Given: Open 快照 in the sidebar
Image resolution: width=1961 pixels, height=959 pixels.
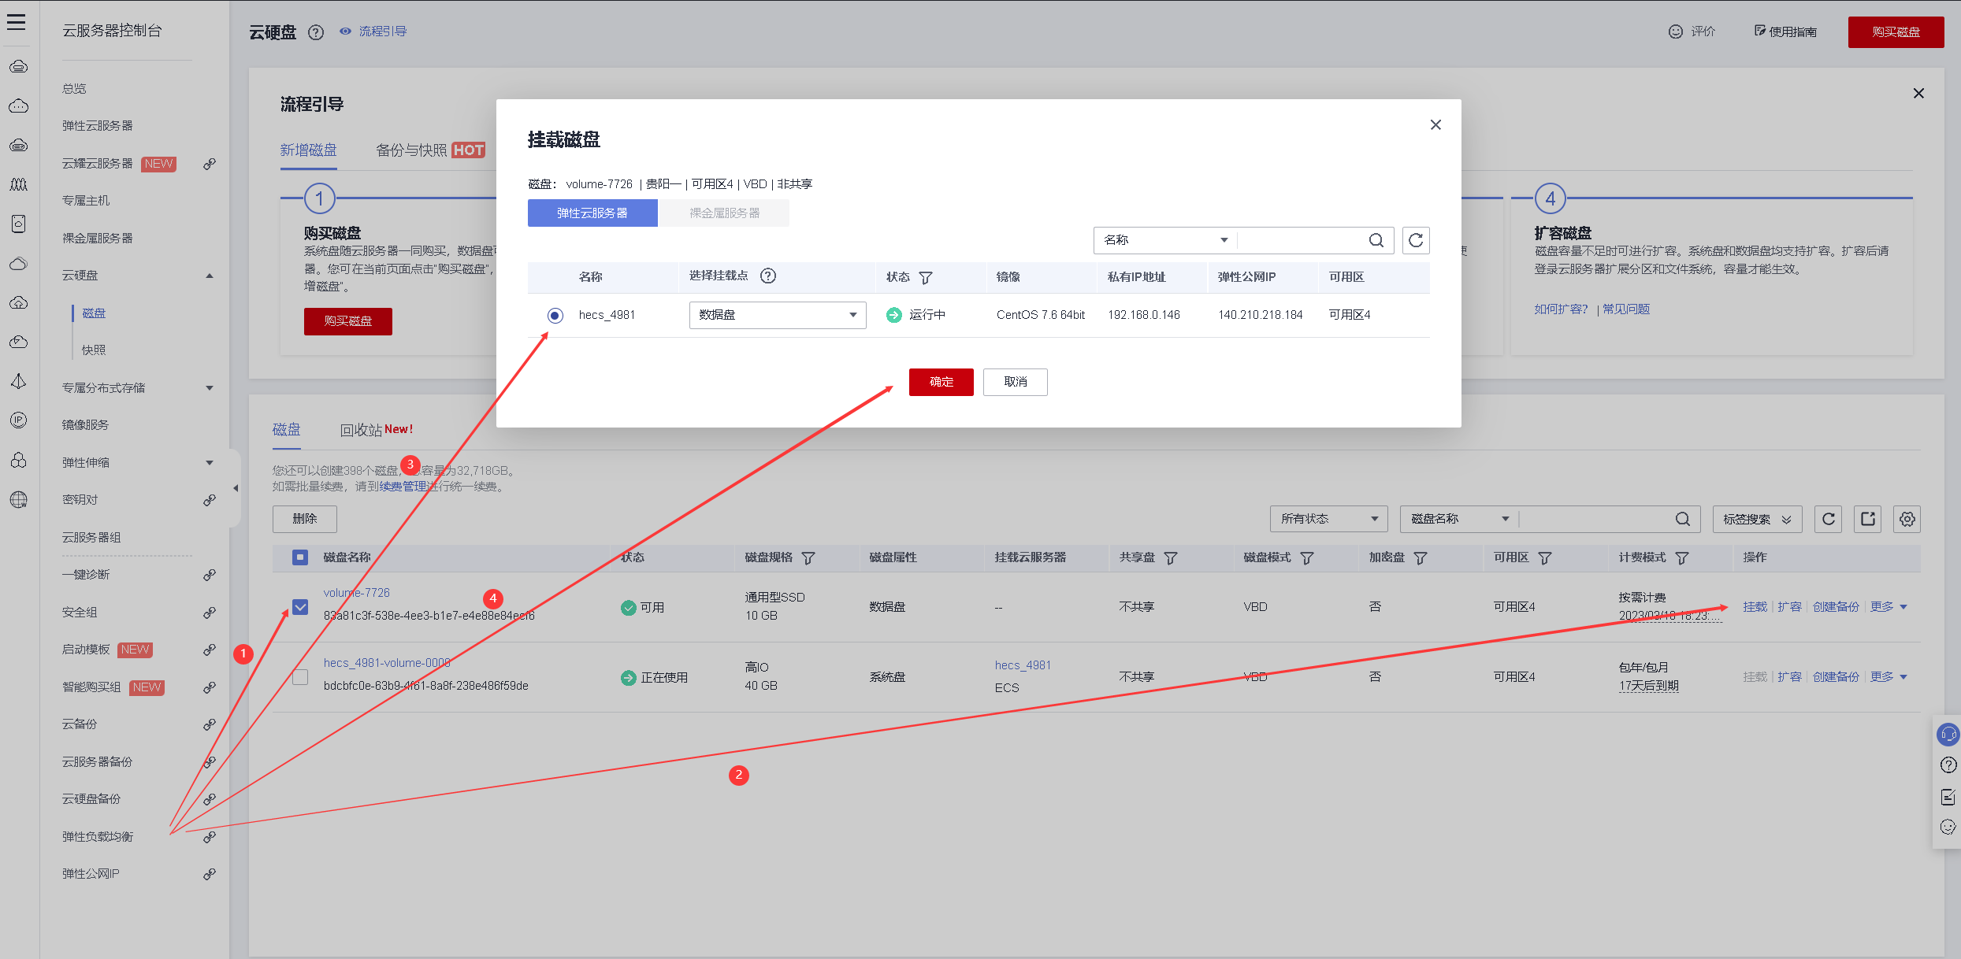Looking at the screenshot, I should coord(94,350).
